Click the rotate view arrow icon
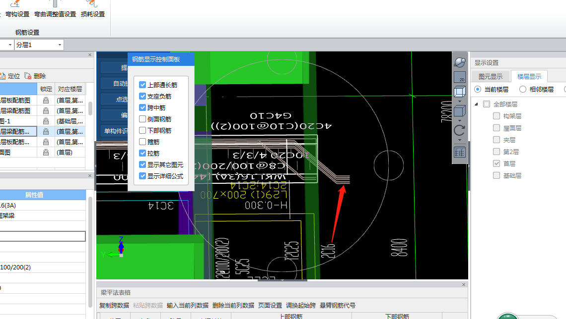The width and height of the screenshot is (566, 319). pos(460,130)
